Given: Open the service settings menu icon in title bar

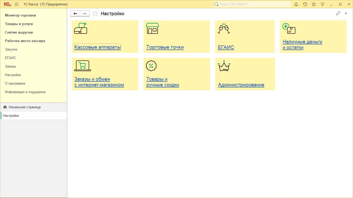Looking at the screenshot, I should coord(323,4).
